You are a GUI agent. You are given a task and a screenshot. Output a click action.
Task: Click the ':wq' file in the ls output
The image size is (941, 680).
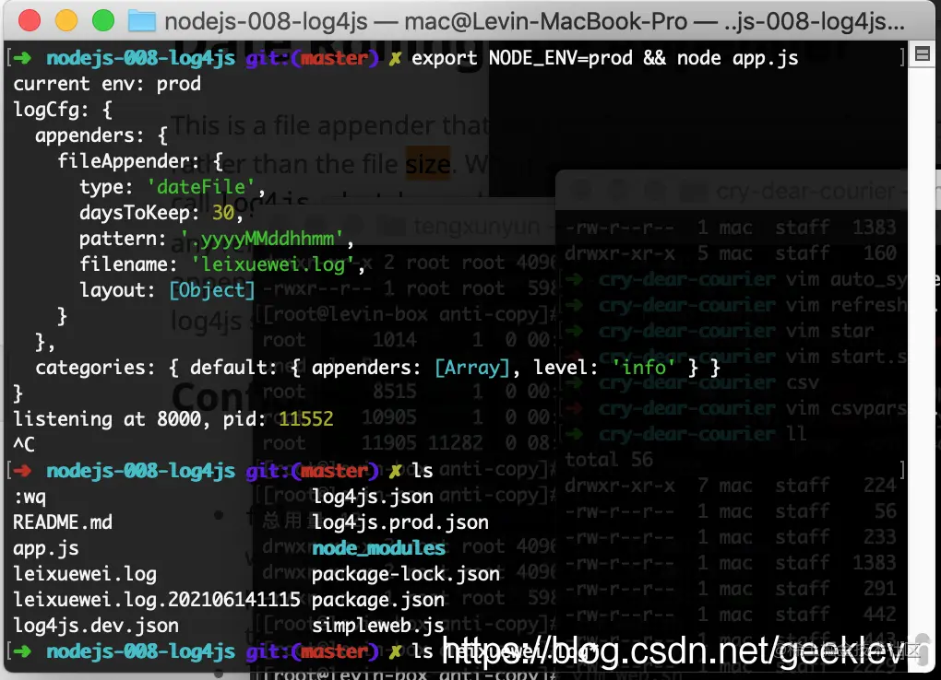(x=30, y=497)
